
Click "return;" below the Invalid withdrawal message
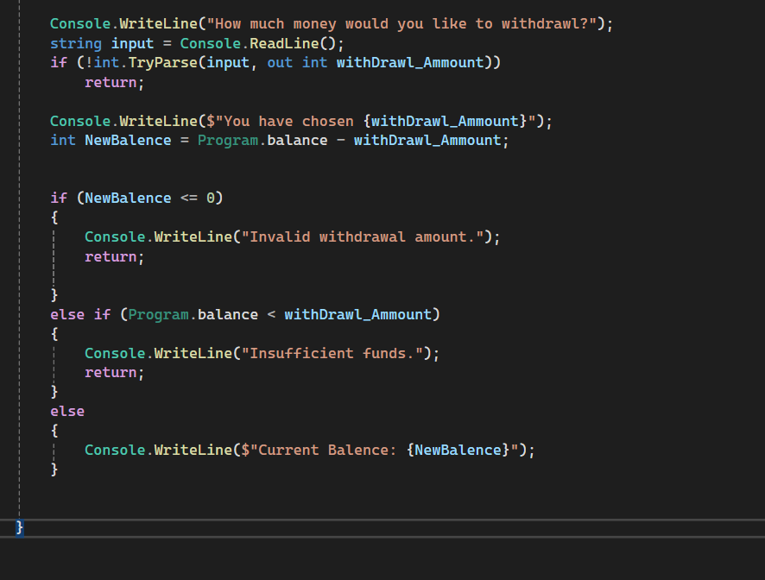click(x=115, y=256)
